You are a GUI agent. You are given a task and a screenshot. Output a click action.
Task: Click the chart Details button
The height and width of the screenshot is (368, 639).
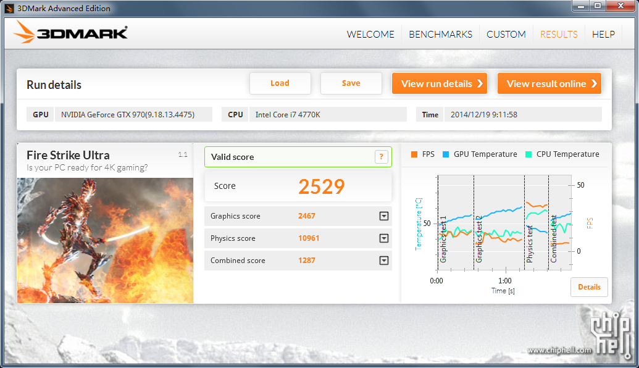click(x=589, y=287)
